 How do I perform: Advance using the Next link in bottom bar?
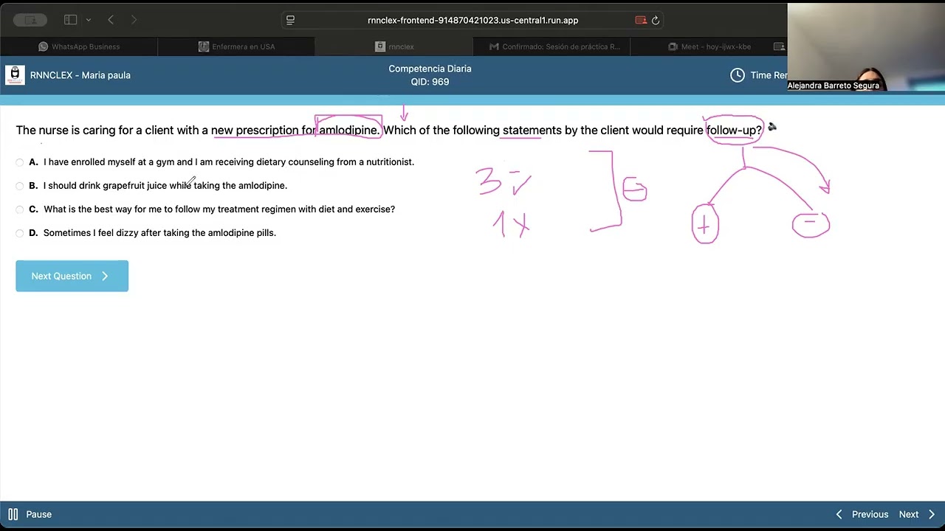click(909, 515)
